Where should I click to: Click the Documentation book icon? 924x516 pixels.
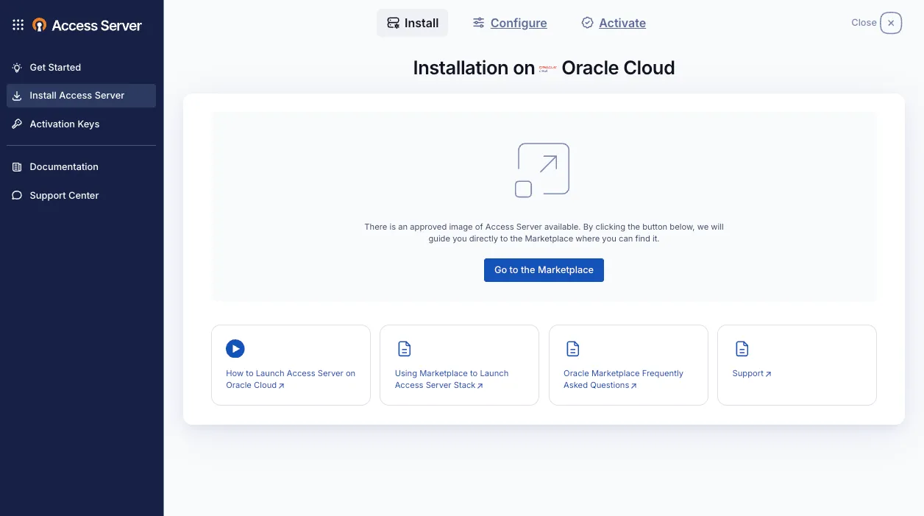click(x=17, y=167)
